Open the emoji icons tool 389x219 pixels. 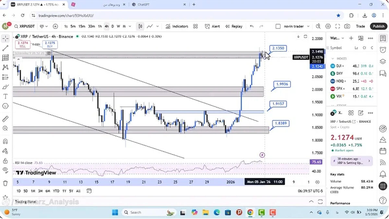[x=5, y=106]
